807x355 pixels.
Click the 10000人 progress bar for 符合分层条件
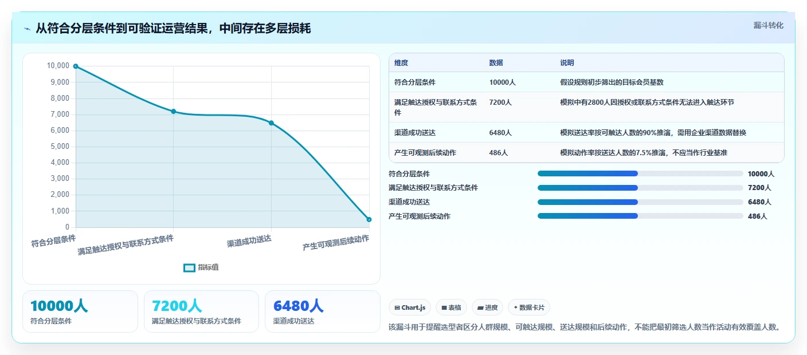(640, 173)
